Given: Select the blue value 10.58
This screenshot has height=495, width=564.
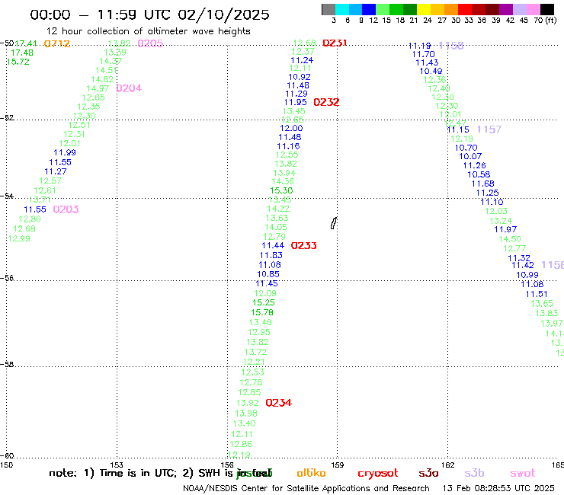Looking at the screenshot, I should pyautogui.click(x=479, y=174).
